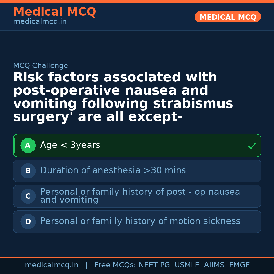Pick the C letter circle
The height and width of the screenshot is (274, 274).
coord(28,196)
